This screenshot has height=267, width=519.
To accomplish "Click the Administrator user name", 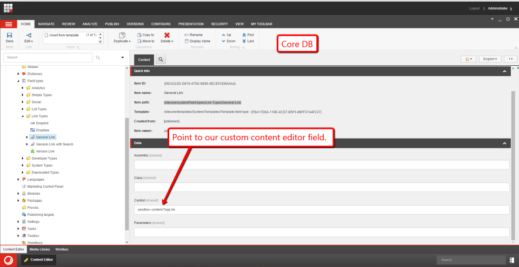I will (498, 8).
